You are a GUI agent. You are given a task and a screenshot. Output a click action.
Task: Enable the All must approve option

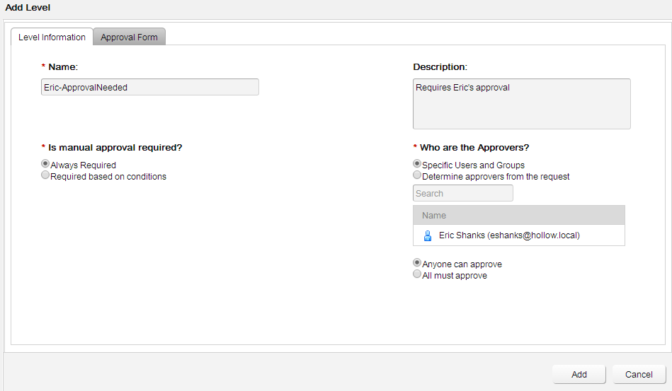(x=417, y=275)
